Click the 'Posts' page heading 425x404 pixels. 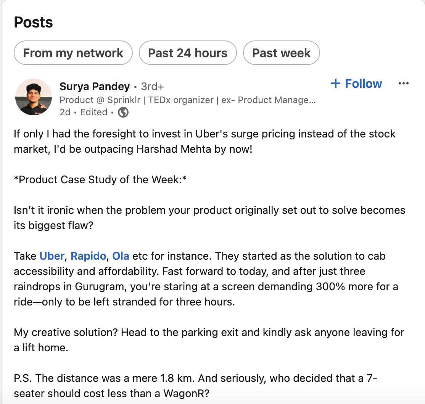click(33, 22)
